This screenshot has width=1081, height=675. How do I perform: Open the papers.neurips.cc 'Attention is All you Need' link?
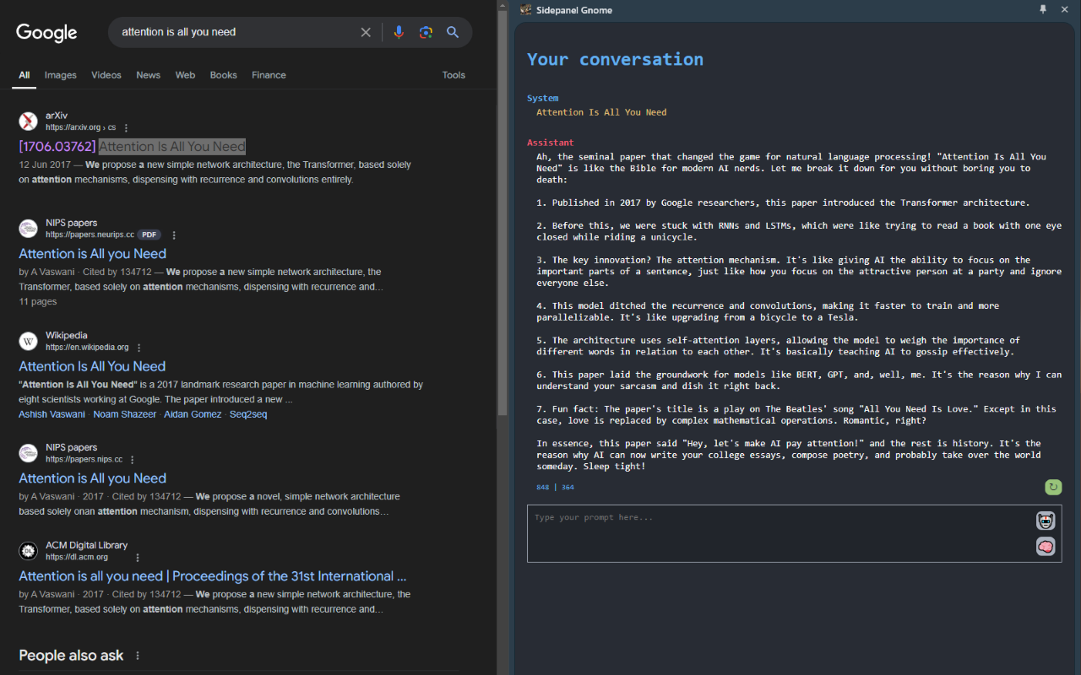tap(93, 254)
